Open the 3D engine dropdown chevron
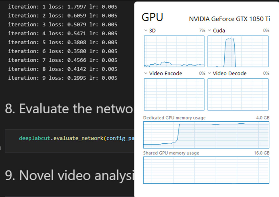 coord(146,31)
